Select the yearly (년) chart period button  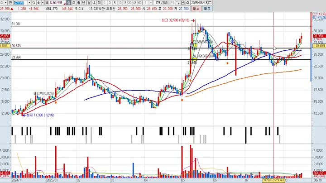coord(84,3)
